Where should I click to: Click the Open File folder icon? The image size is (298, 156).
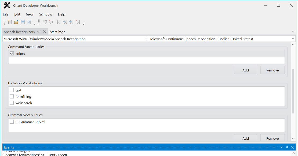16,22
